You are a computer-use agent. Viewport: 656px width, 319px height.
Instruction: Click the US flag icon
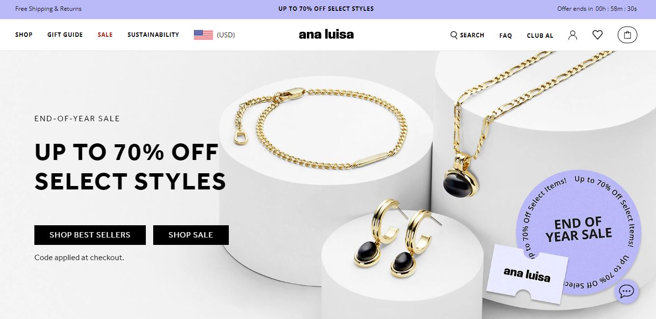(203, 35)
